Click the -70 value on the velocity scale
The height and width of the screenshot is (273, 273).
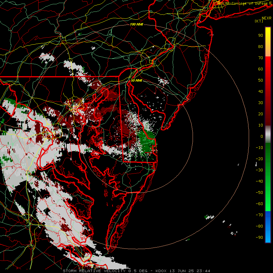tap(259, 215)
